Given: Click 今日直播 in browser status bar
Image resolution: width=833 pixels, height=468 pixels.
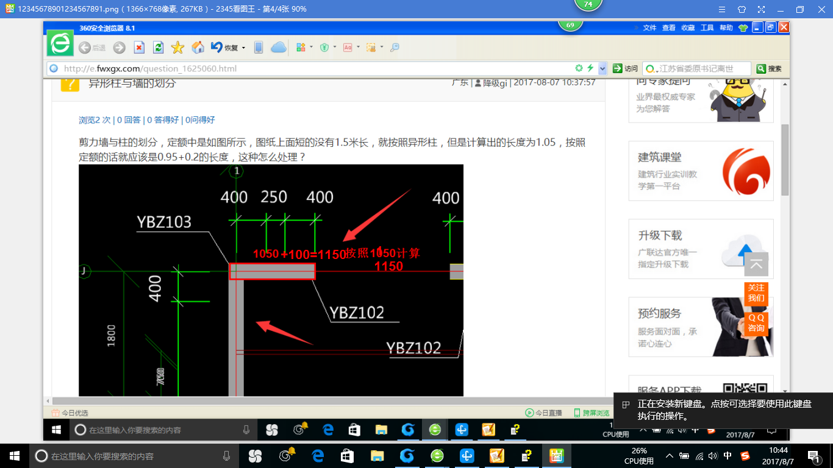Looking at the screenshot, I should tap(543, 413).
